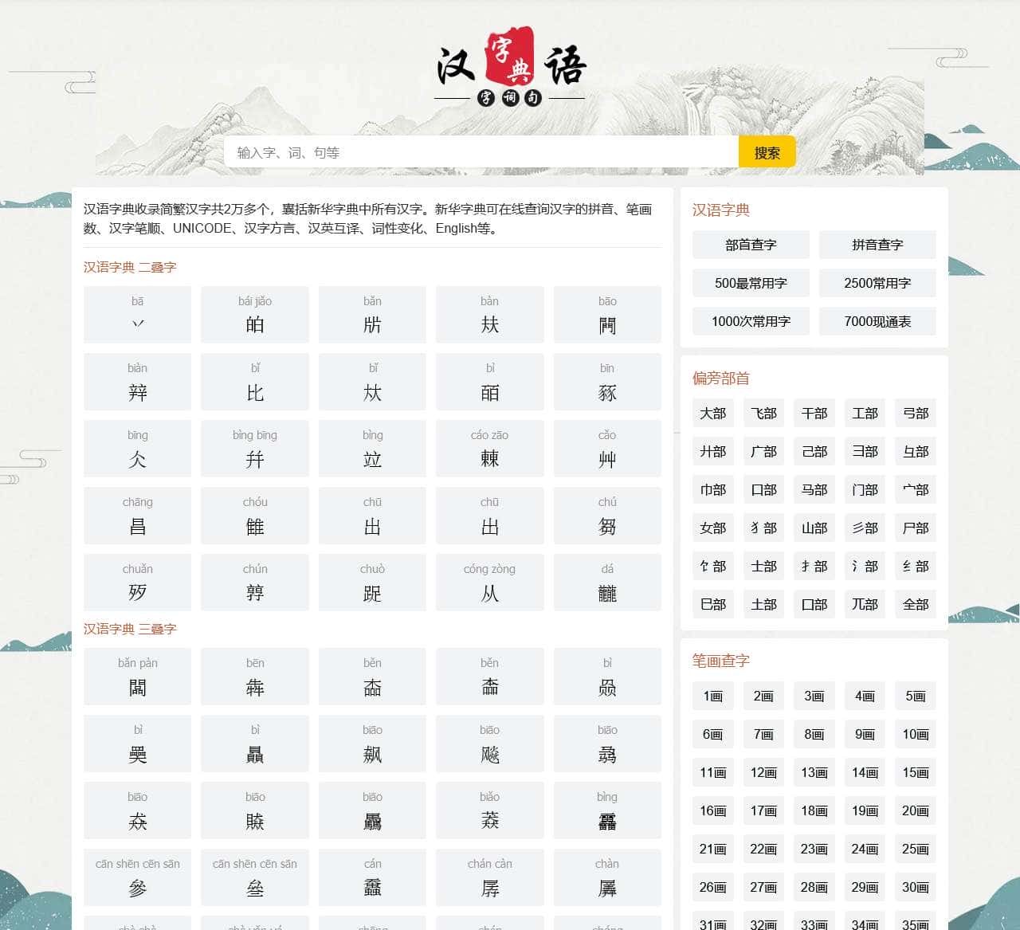Open the triple character card 犇

tap(254, 677)
